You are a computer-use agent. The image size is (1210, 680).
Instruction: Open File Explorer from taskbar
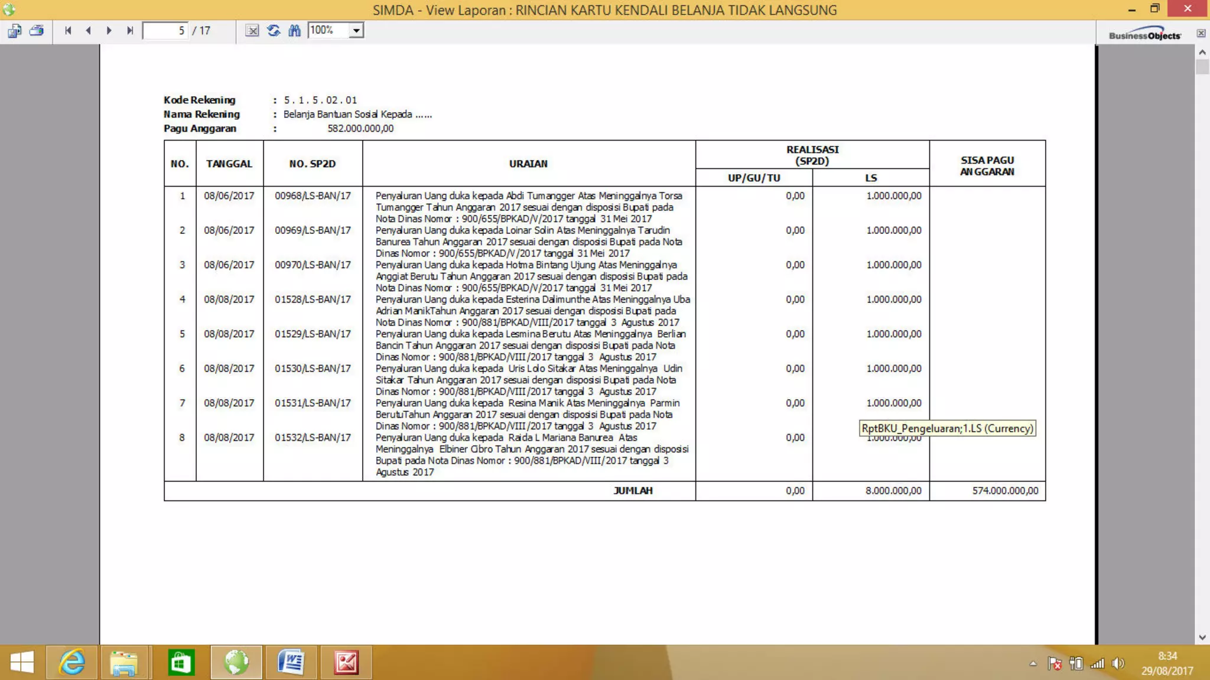pyautogui.click(x=124, y=662)
